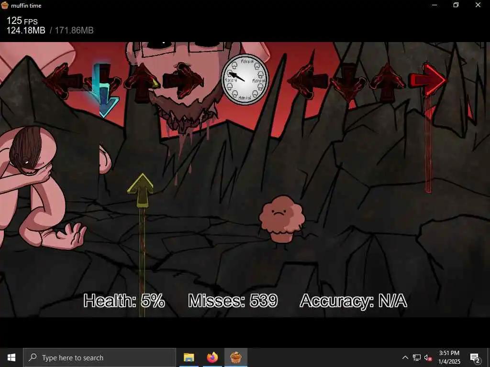Show hidden system tray icons
490x367 pixels.
(x=405, y=357)
